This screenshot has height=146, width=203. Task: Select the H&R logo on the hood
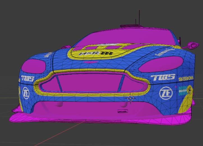click(x=95, y=53)
